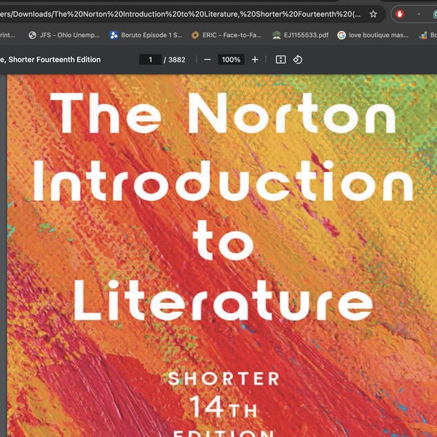This screenshot has height=437, width=437.
Task: Open the love boutique mas... bookmark
Action: (x=373, y=35)
